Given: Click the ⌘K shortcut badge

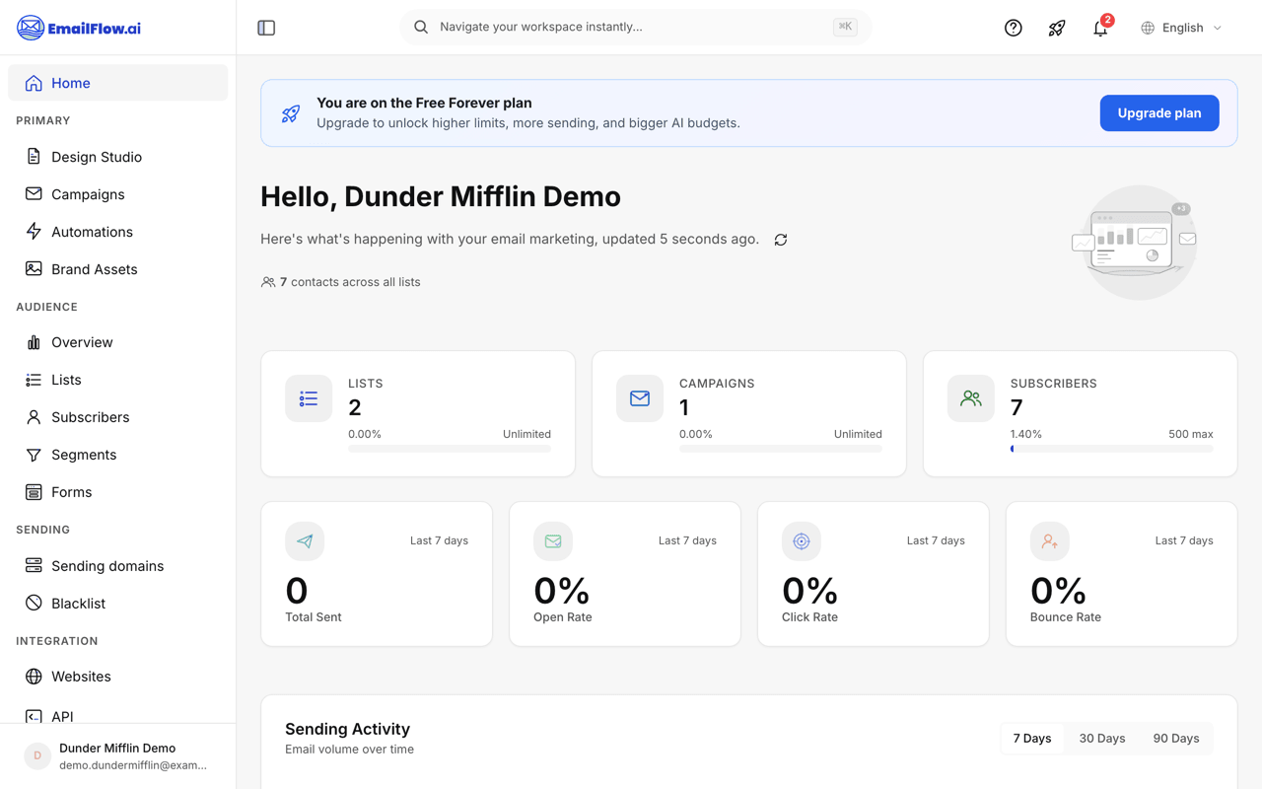Looking at the screenshot, I should coord(845,28).
